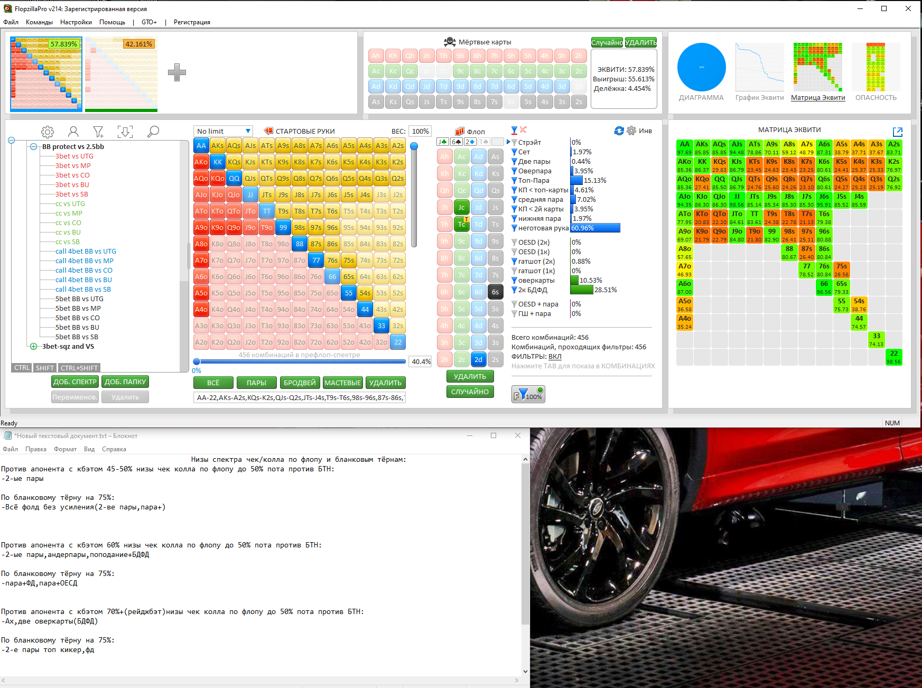Click the red cards icon beside СТАРТОВЫЕ РУКИ

(268, 131)
